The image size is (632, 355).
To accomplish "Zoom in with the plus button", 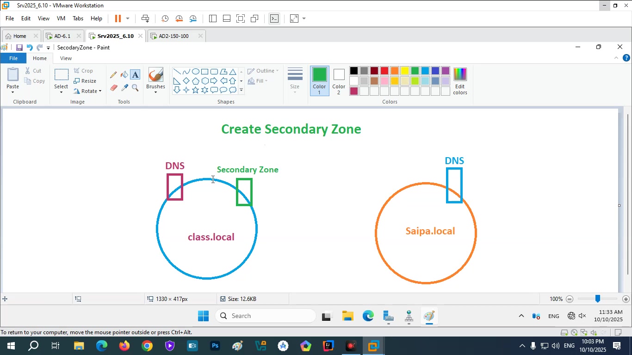I will [626, 299].
